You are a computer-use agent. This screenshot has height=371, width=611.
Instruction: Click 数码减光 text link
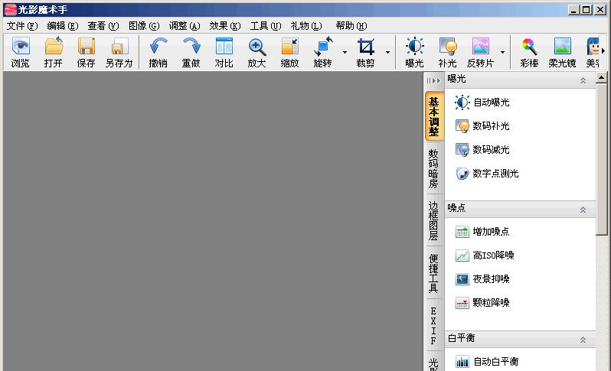tap(491, 150)
